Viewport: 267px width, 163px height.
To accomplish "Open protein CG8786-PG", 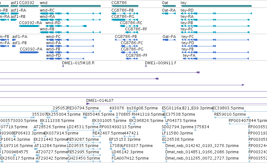I will click(x=132, y=49).
